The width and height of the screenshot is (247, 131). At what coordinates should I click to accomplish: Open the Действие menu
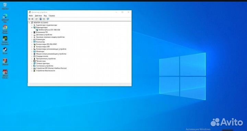pos(38,16)
